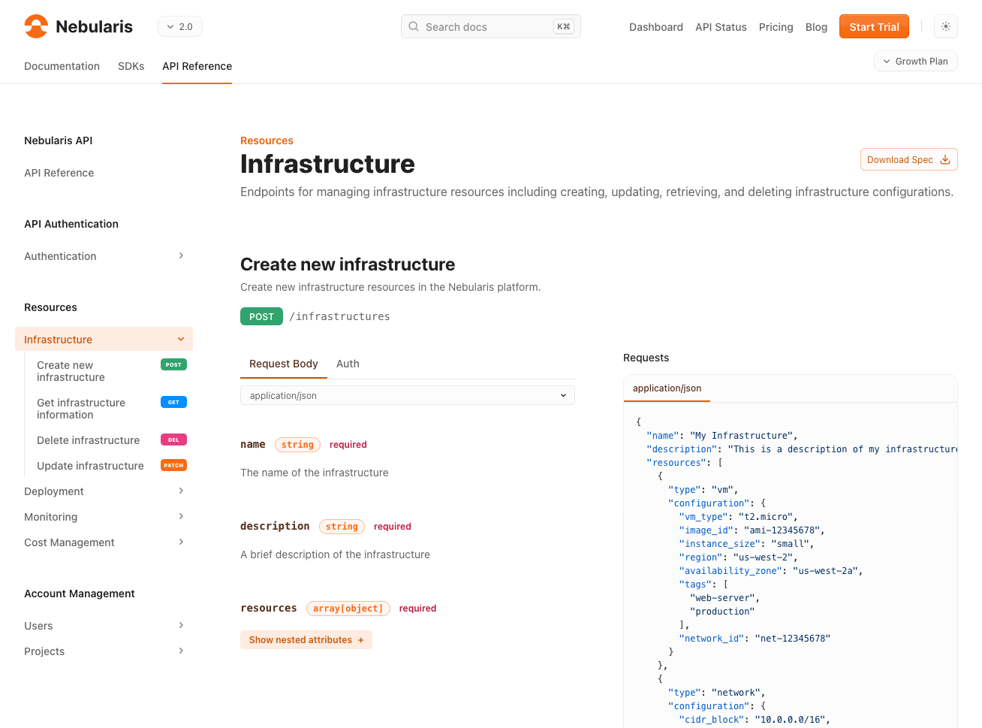Show nested attributes for resources field
The image size is (982, 728).
click(x=306, y=639)
